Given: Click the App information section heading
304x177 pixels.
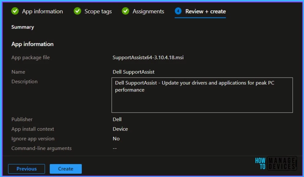Looking at the screenshot, I should click(x=32, y=44).
